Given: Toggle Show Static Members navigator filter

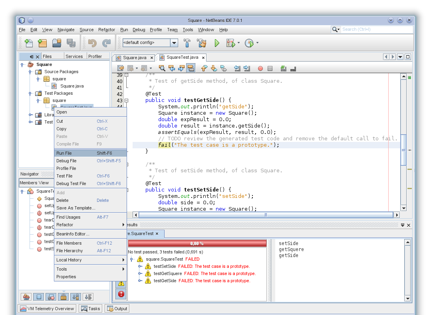Looking at the screenshot, I should click(x=51, y=297).
